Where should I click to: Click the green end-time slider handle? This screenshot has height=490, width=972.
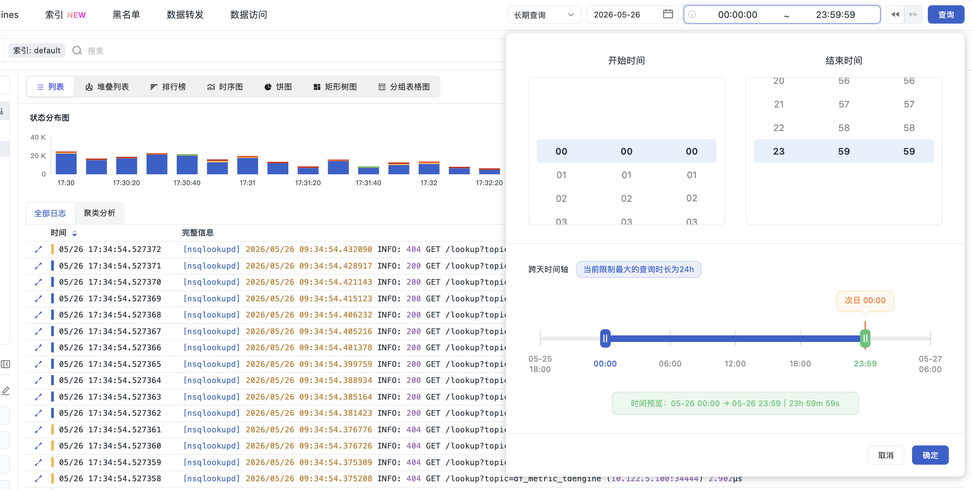pos(865,338)
